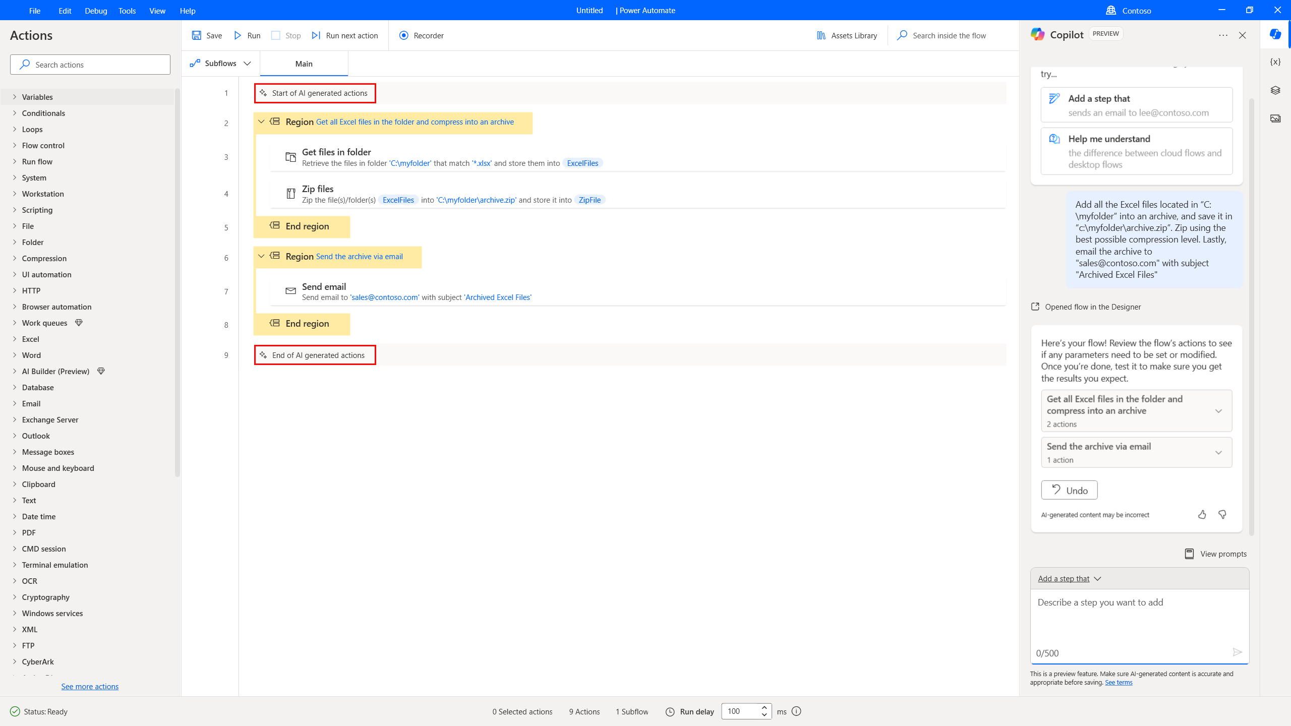The width and height of the screenshot is (1291, 726).
Task: Click the Copilot close button
Action: coord(1242,35)
